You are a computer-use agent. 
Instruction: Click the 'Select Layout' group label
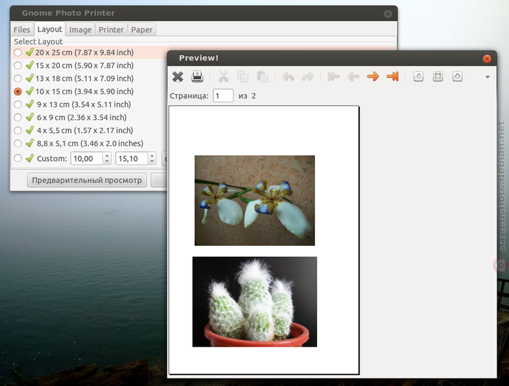pos(38,42)
